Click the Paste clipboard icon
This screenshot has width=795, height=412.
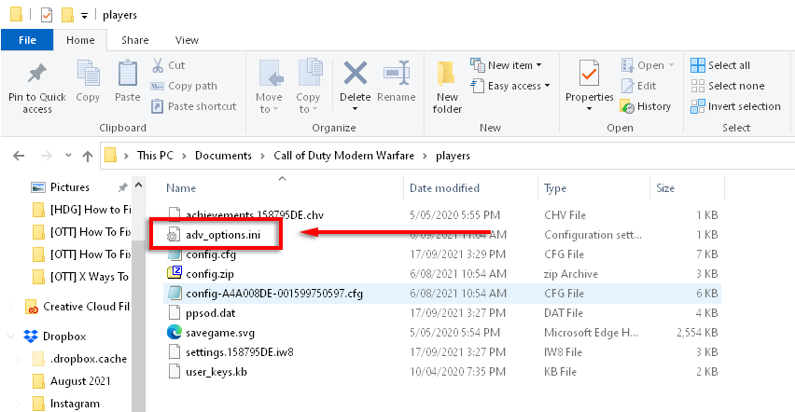coord(128,75)
